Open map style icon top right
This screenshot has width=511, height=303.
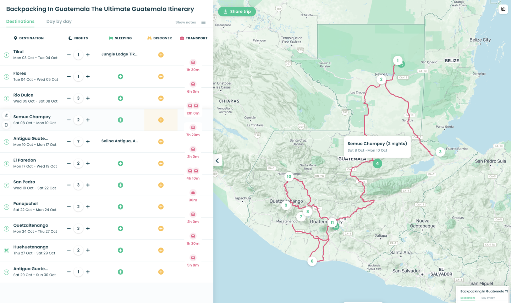click(503, 9)
